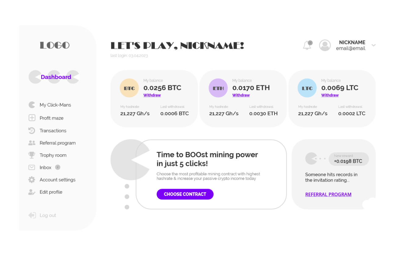Viewport: 400px width, 259px height.
Task: Click the Inbox envelope icon
Action: (32, 167)
